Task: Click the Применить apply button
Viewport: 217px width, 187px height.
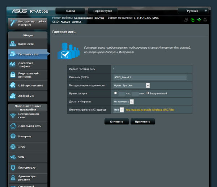Action: 142,121
